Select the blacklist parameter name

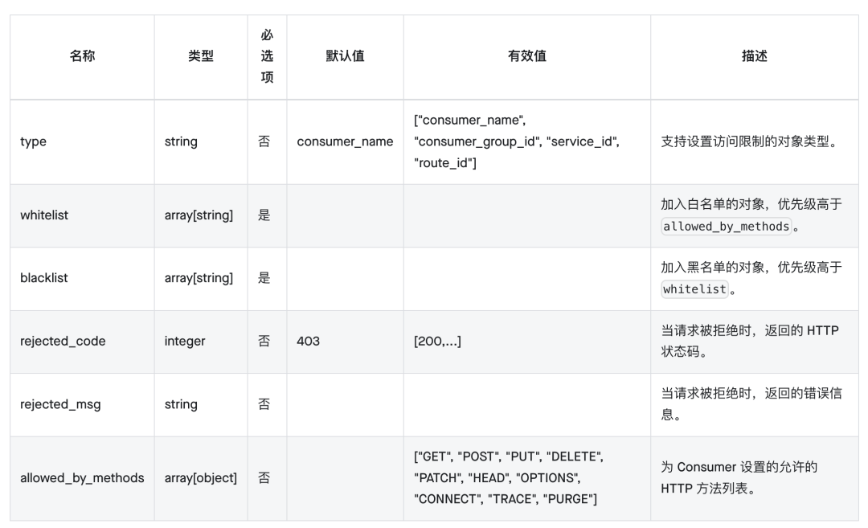tap(44, 278)
